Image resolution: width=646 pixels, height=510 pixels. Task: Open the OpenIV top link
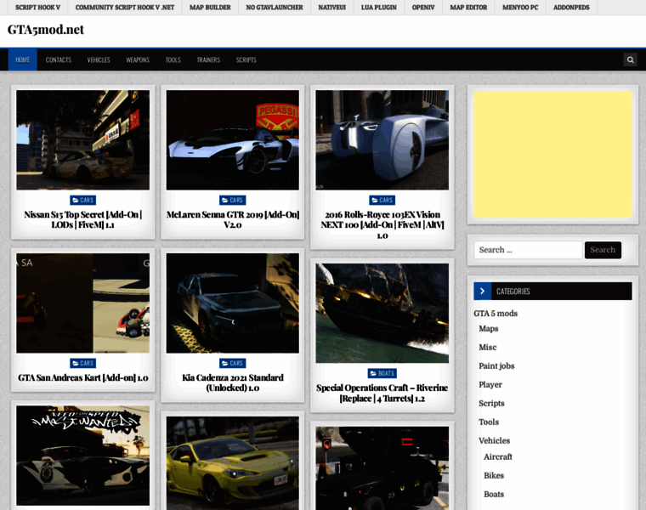pos(423,8)
